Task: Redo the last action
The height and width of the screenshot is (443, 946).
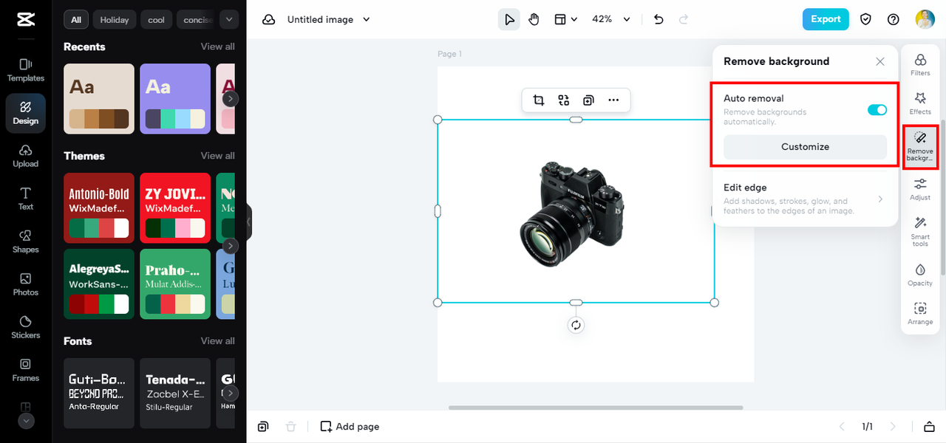Action: 684,20
